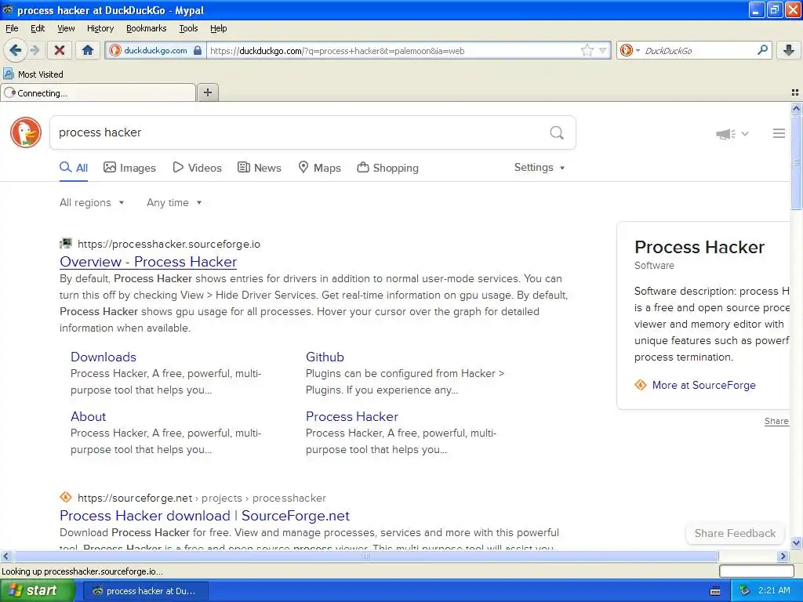Viewport: 803px width, 602px height.
Task: Open the Help menu
Action: click(x=218, y=28)
